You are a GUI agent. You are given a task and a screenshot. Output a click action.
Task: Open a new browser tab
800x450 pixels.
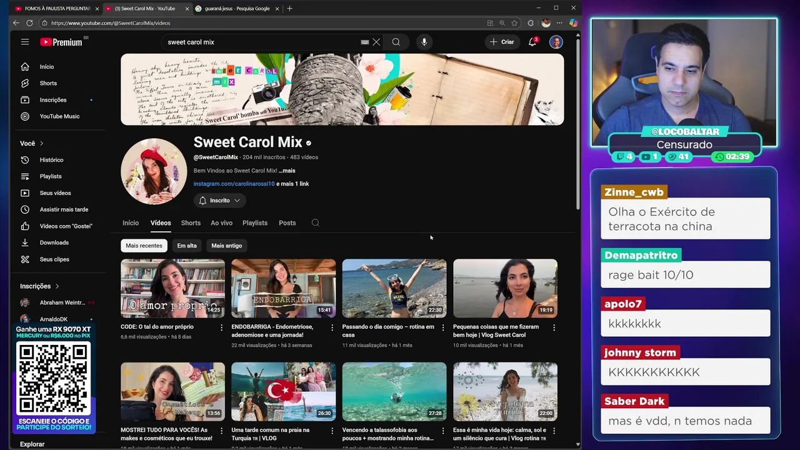pos(289,8)
